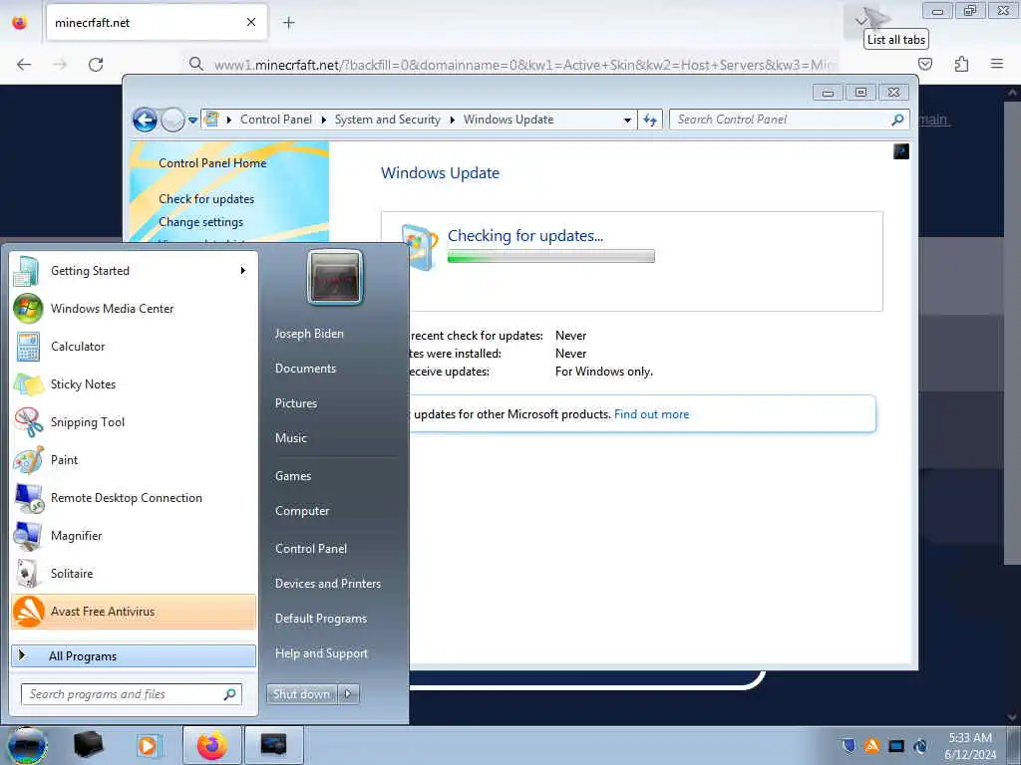The height and width of the screenshot is (765, 1021).
Task: Expand the arrow after Control Panel breadcrumb
Action: pyautogui.click(x=324, y=120)
